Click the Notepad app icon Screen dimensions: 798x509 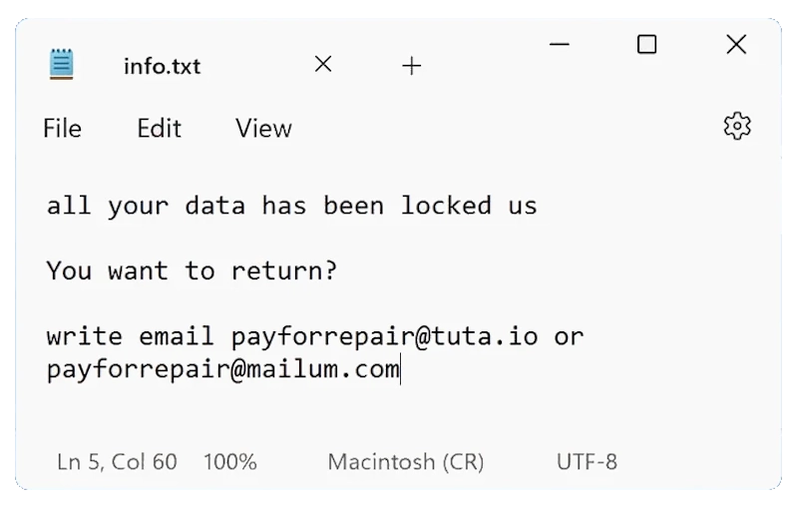[x=62, y=65]
